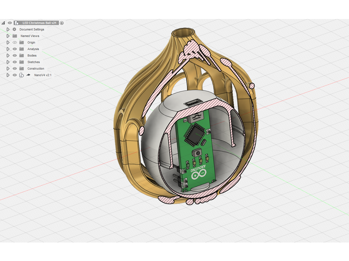This screenshot has height=261, width=349.
Task: Click the NanoV4 external link arrow icon
Action: 28,75
